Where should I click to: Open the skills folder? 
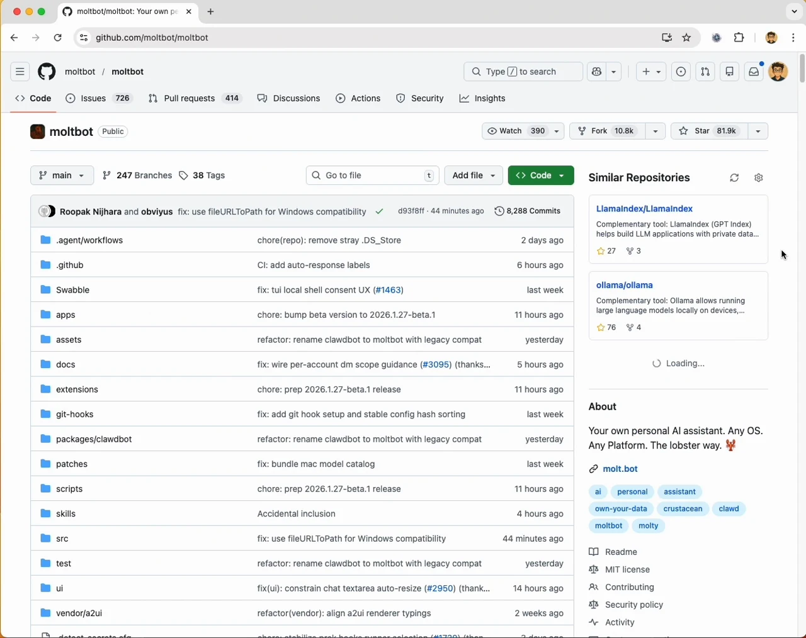pyautogui.click(x=66, y=513)
